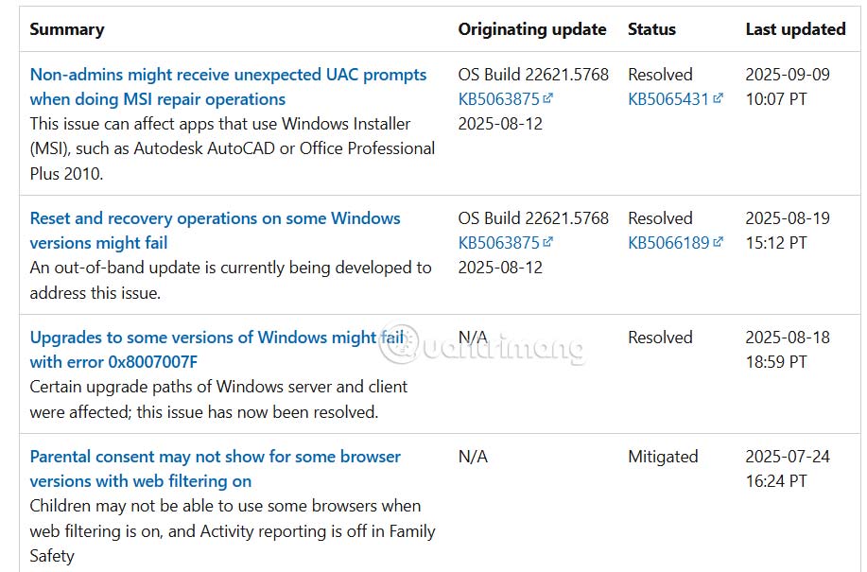This screenshot has width=867, height=572.
Task: Click the Summary column header
Action: tap(67, 29)
